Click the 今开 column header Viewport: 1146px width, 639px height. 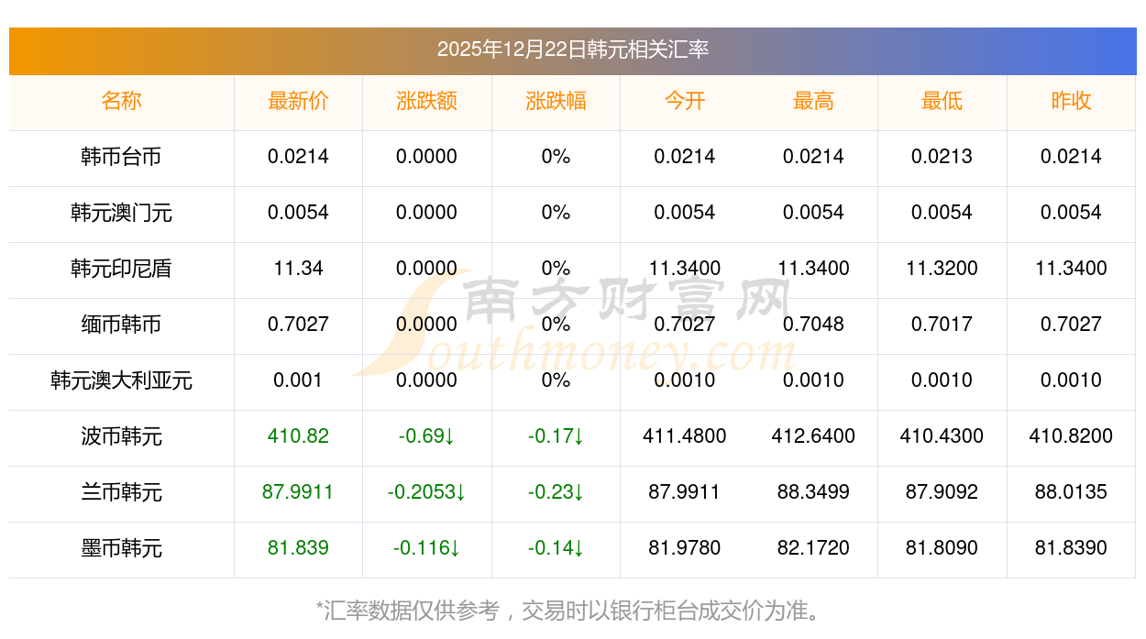point(684,101)
